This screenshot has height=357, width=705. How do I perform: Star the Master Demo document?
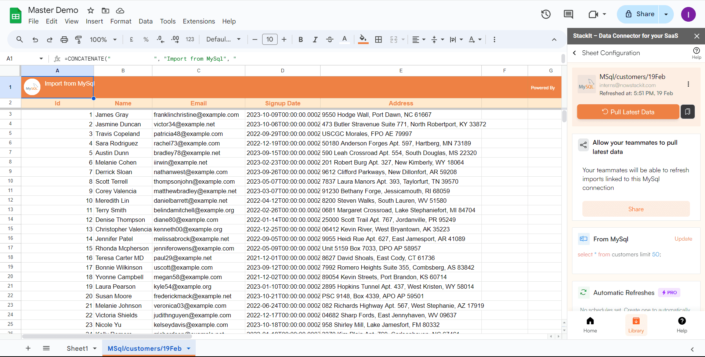pyautogui.click(x=91, y=10)
